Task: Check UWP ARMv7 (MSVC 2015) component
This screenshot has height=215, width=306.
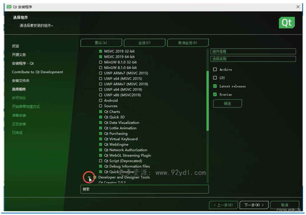Action: tap(100, 73)
